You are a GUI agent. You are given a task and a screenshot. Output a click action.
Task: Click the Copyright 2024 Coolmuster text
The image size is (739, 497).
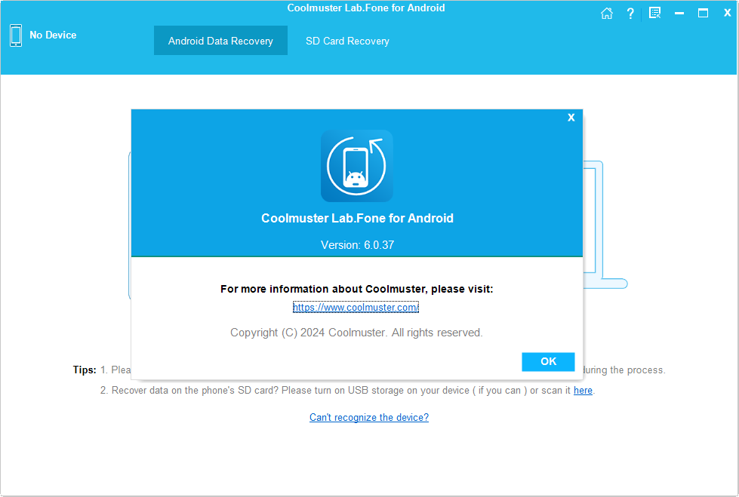tap(356, 333)
